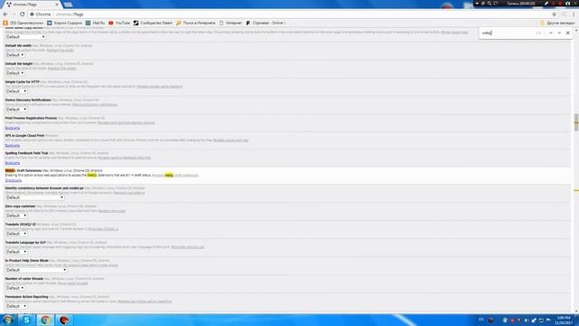Click the magnifier icon in recording toolbar
This screenshot has width=579, height=326.
point(489,4)
